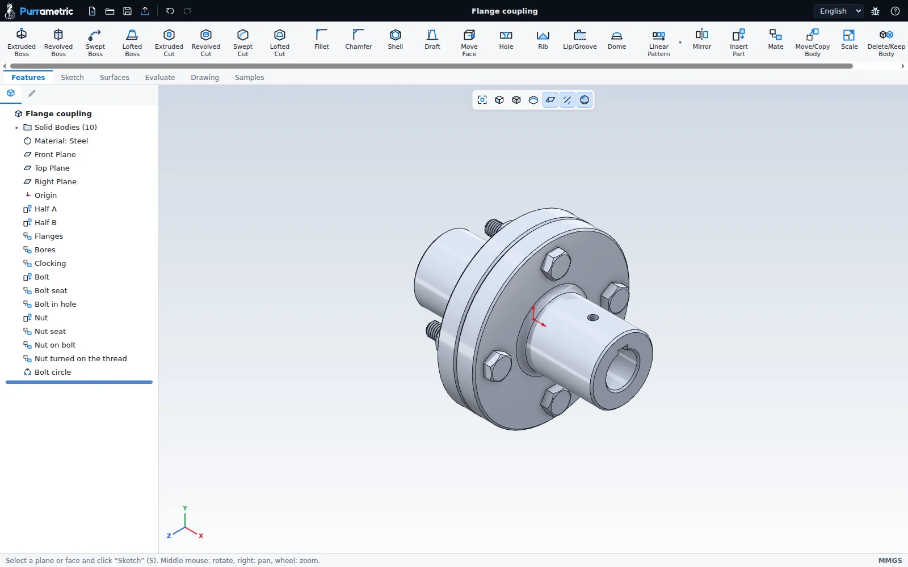908x567 pixels.
Task: Select the Move/Copy Body tool
Action: 813,43
